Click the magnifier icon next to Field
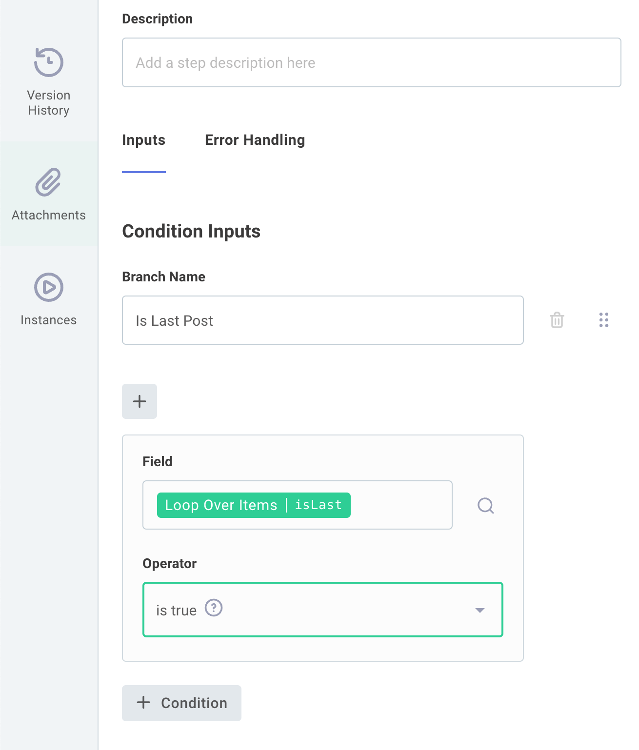The image size is (639, 750). [485, 506]
